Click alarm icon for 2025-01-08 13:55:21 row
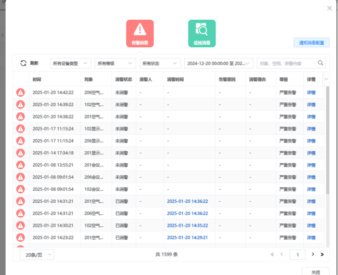338x275 pixels. pos(21,165)
